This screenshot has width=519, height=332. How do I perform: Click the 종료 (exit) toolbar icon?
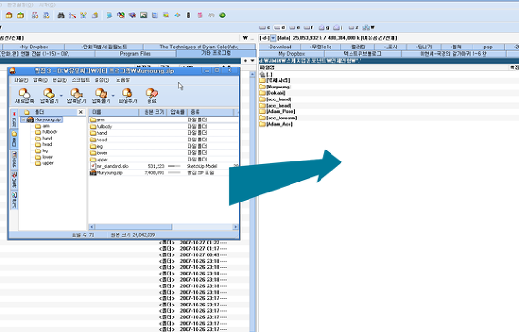click(x=151, y=96)
